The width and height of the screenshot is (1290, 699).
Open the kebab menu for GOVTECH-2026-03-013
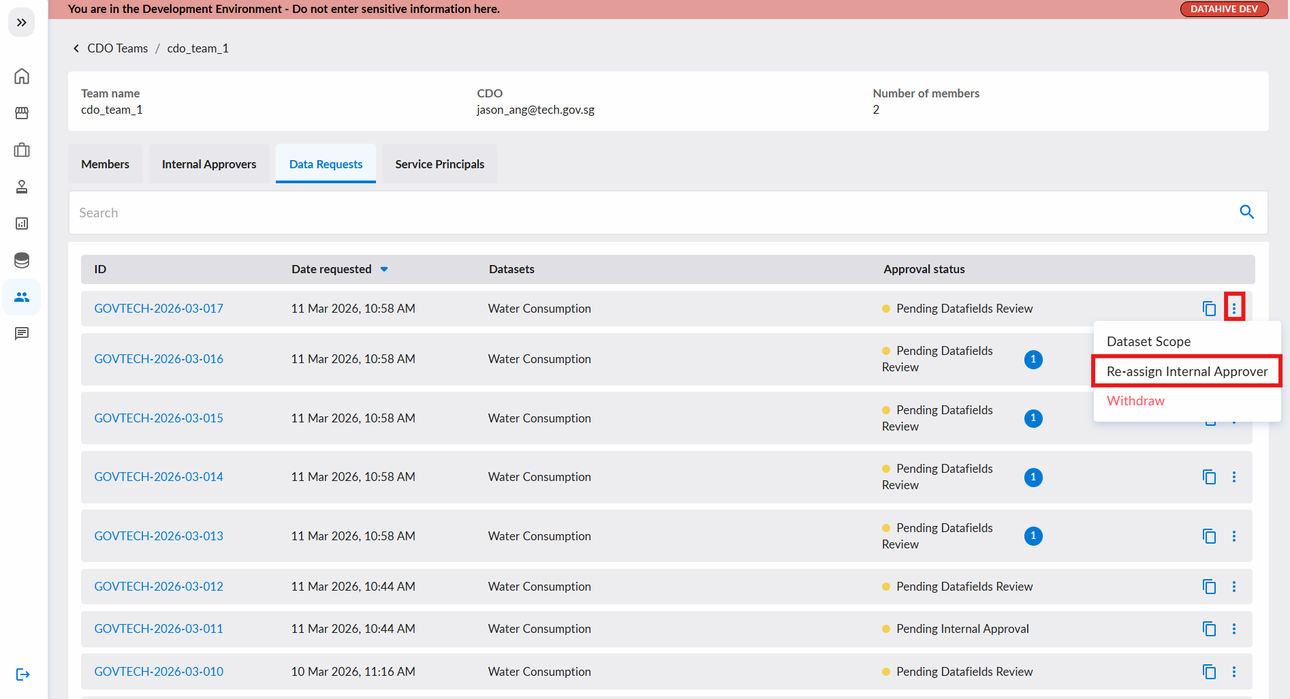pyautogui.click(x=1234, y=536)
